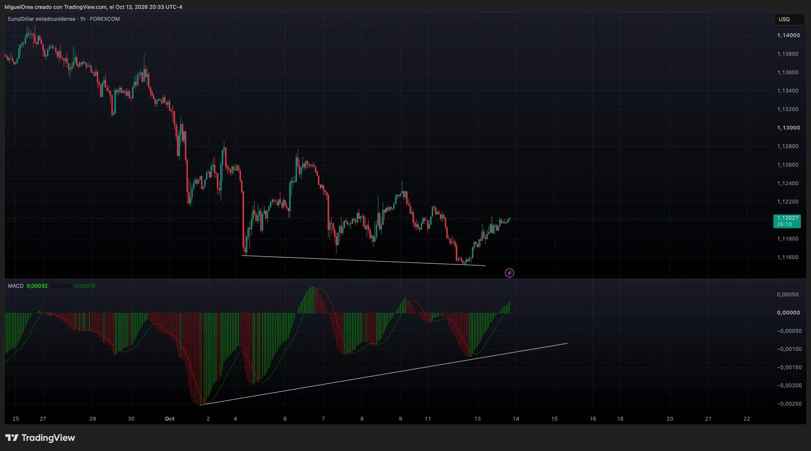Select the white trendline under price lows

point(364,261)
